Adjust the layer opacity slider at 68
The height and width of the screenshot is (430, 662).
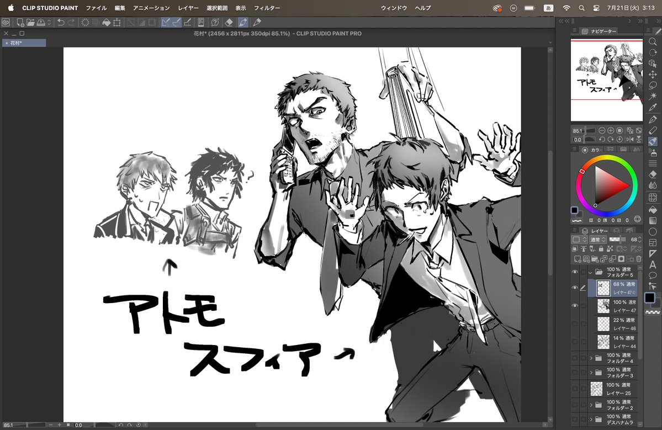point(618,240)
